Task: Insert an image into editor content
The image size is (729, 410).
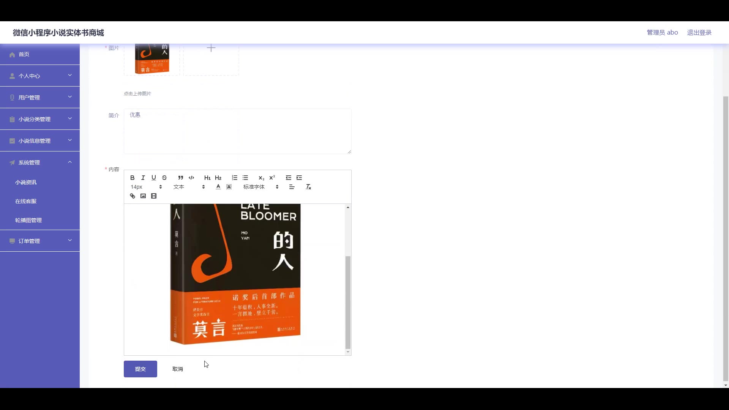Action: (x=143, y=196)
